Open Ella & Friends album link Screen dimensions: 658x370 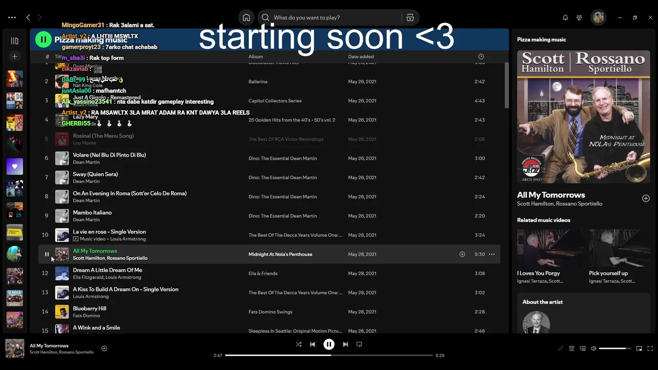263,273
